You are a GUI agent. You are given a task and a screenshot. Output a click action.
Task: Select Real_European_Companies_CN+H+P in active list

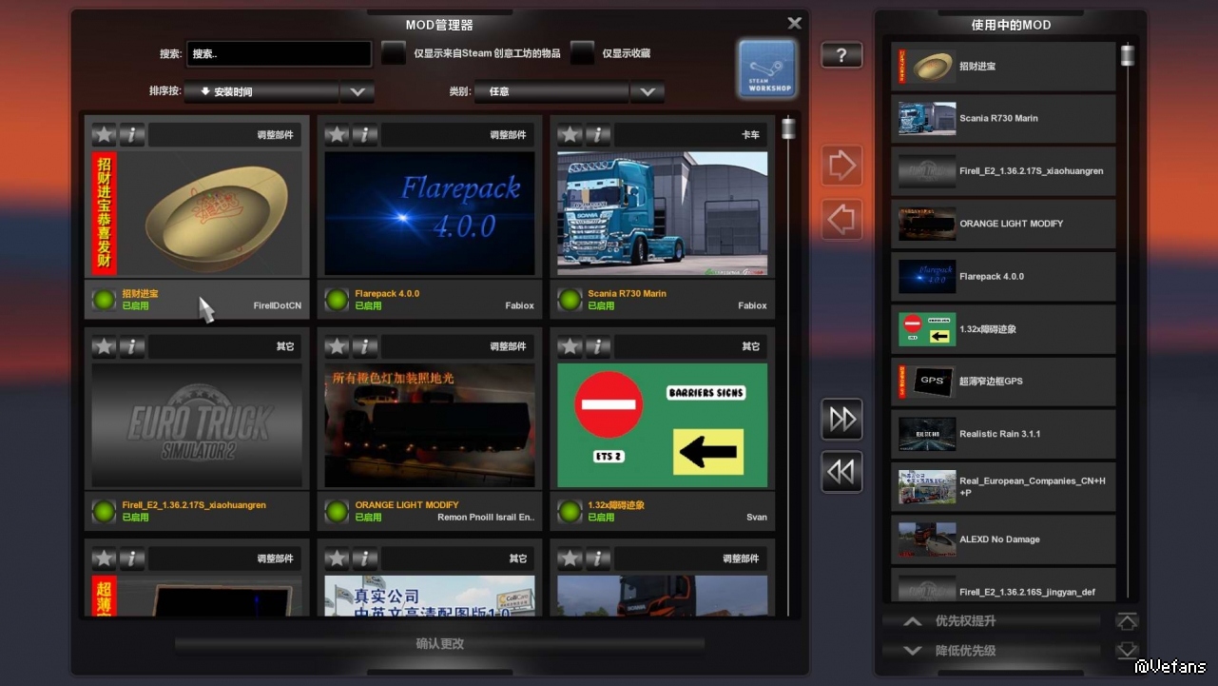[1003, 487]
